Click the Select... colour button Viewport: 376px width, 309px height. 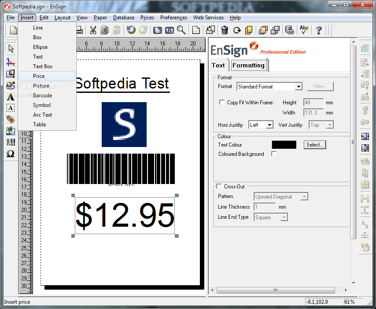point(315,145)
